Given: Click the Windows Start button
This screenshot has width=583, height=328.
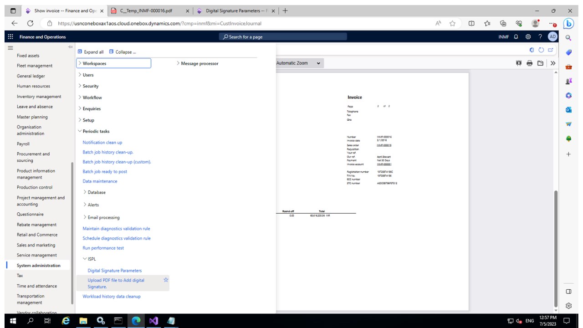Looking at the screenshot, I should click(12, 321).
